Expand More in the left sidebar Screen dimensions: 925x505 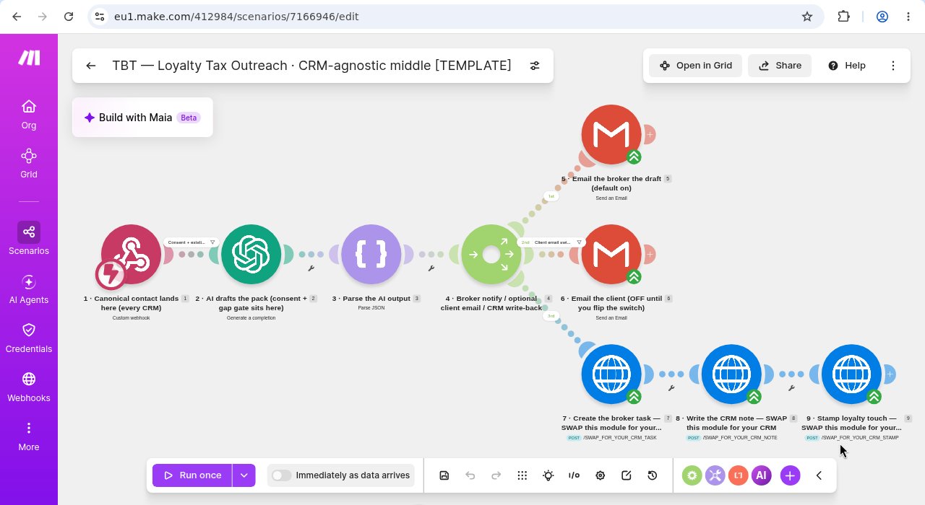click(29, 436)
